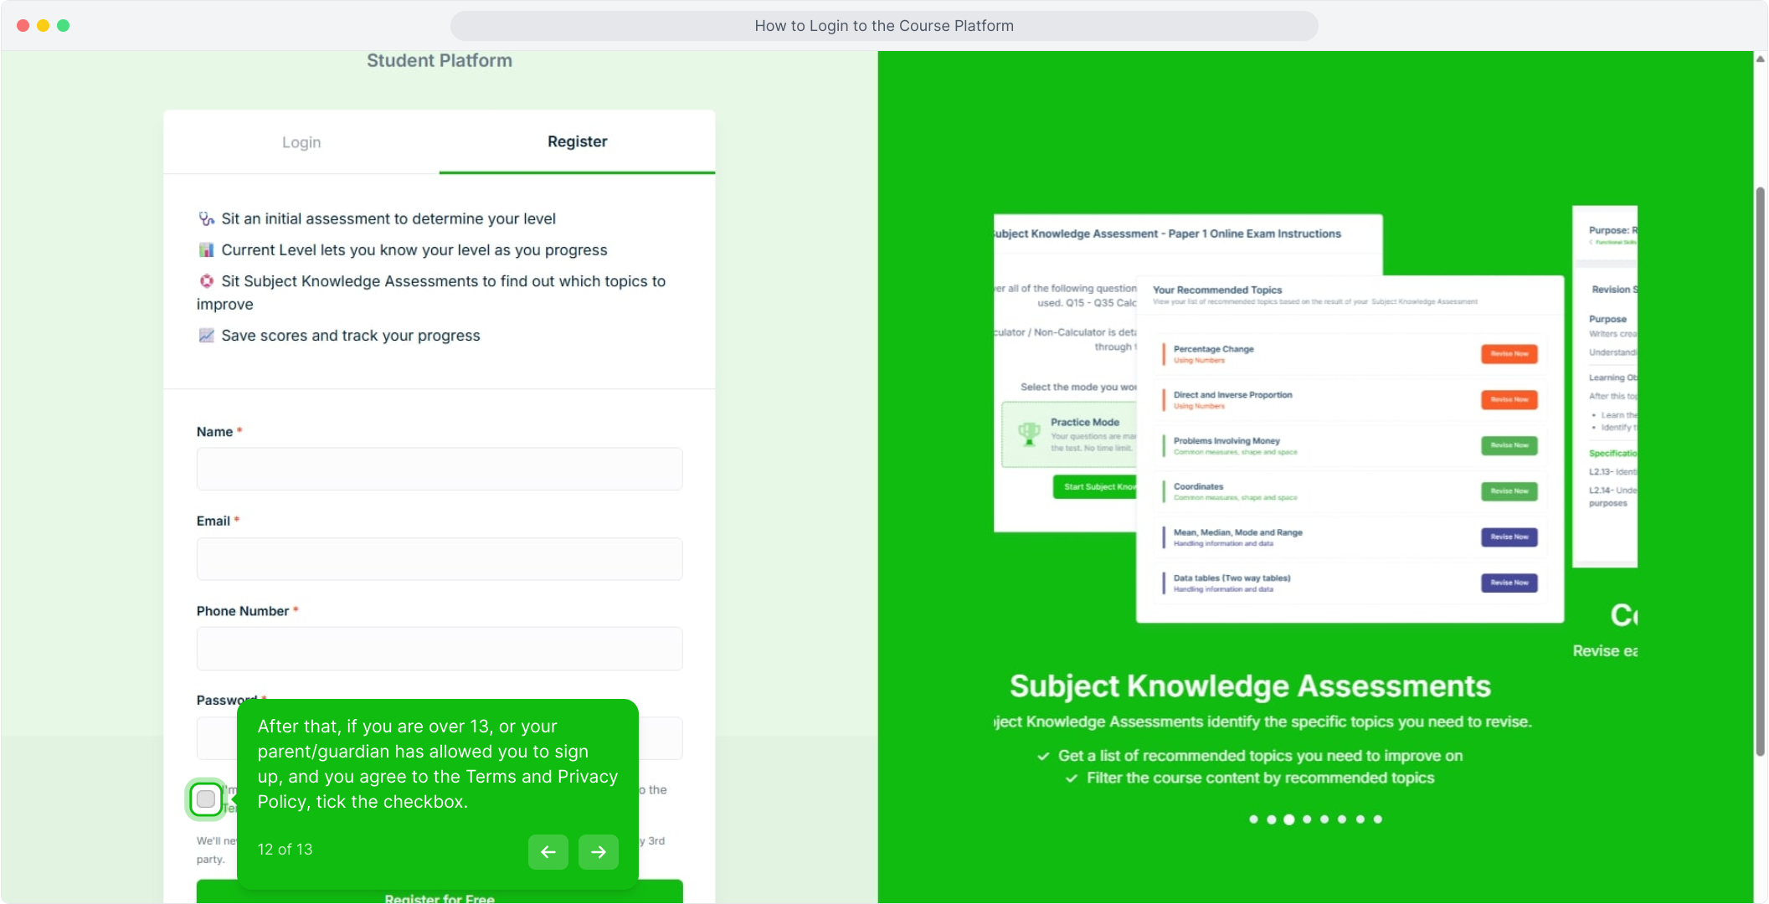This screenshot has height=904, width=1769.
Task: Select the last carousel dot
Action: click(1378, 819)
